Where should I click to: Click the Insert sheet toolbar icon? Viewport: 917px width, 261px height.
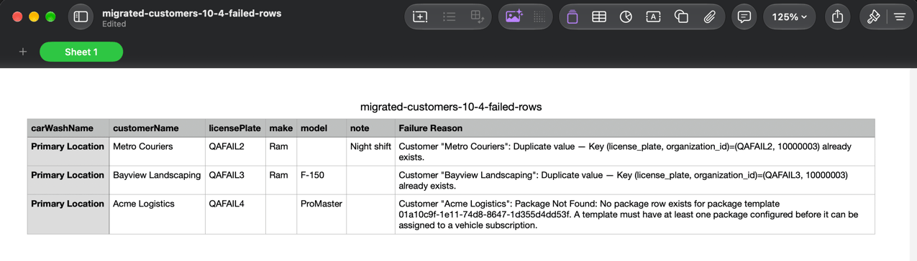tap(421, 16)
